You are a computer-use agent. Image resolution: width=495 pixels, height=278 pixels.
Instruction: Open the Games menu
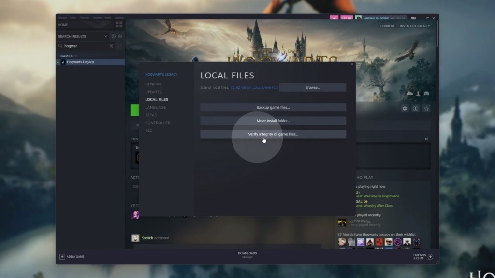[x=97, y=18]
